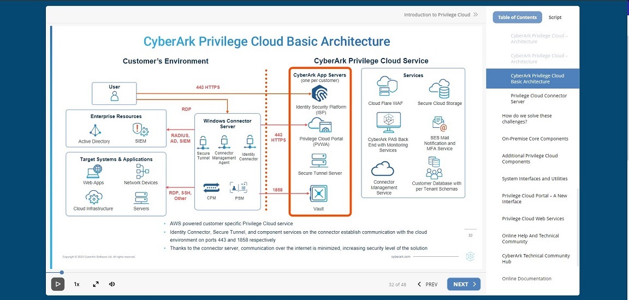This screenshot has height=300, width=629.
Task: Enter fullscreen mode
Action: click(x=96, y=284)
